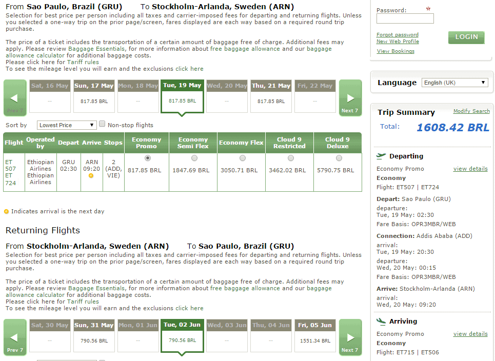Image resolution: width=495 pixels, height=361 pixels.
Task: Click mileage 'click here' link in departing section
Action: [x=189, y=69]
